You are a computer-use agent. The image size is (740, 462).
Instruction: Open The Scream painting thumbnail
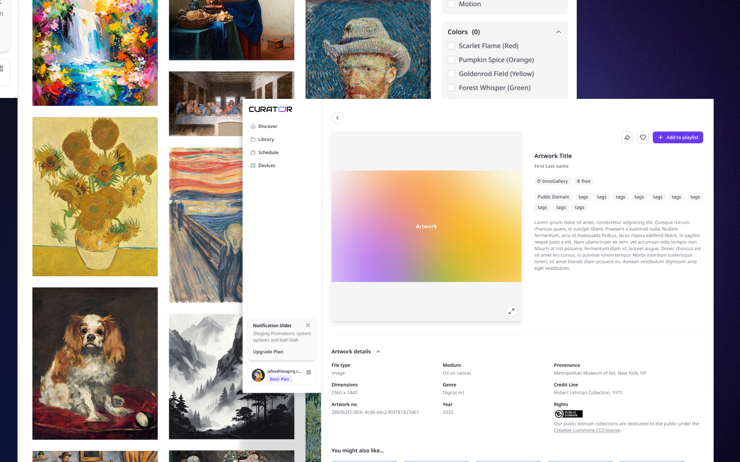click(205, 225)
